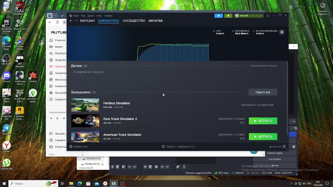Switch to the 'БИБЛИОТЕКА' tab
The height and width of the screenshot is (187, 333).
tap(108, 21)
